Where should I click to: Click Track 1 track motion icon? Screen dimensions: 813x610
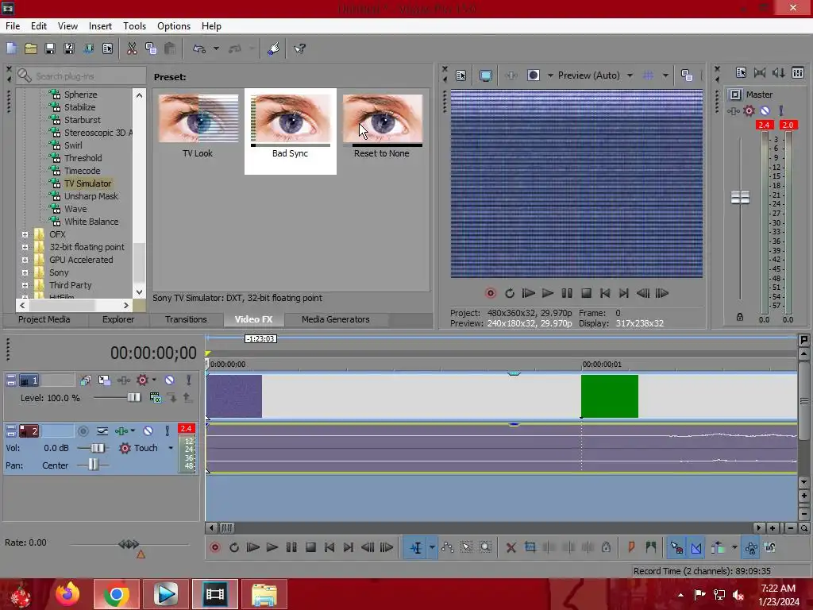104,380
